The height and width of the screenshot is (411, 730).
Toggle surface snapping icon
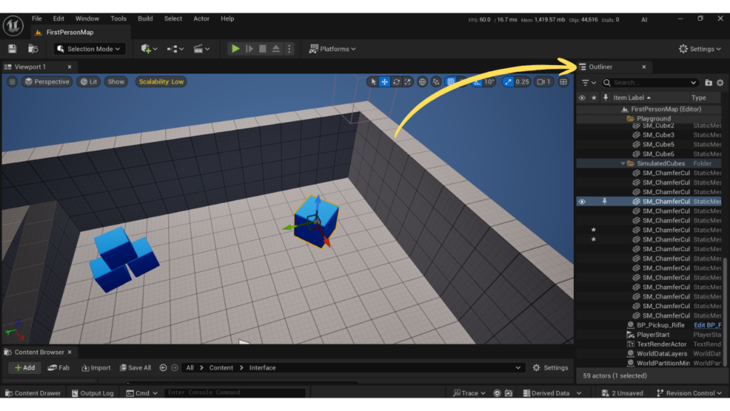tap(436, 82)
